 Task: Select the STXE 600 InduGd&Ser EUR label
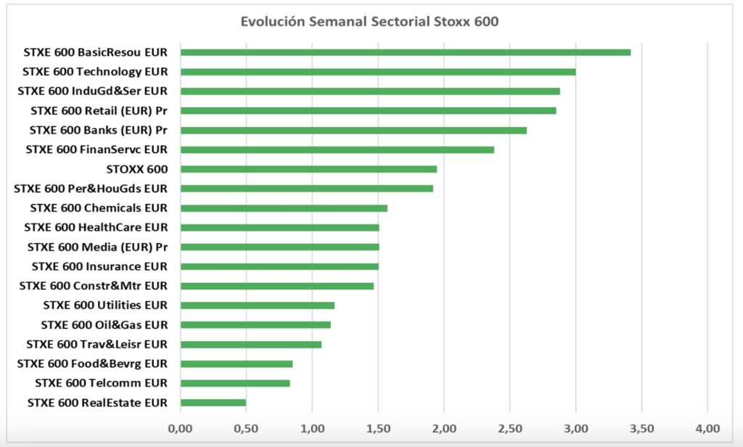pos(92,91)
